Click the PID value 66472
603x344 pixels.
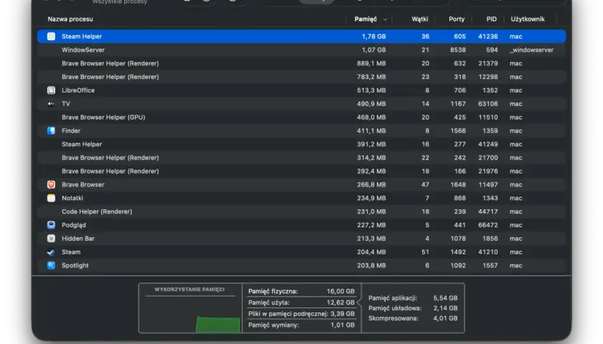(x=488, y=225)
